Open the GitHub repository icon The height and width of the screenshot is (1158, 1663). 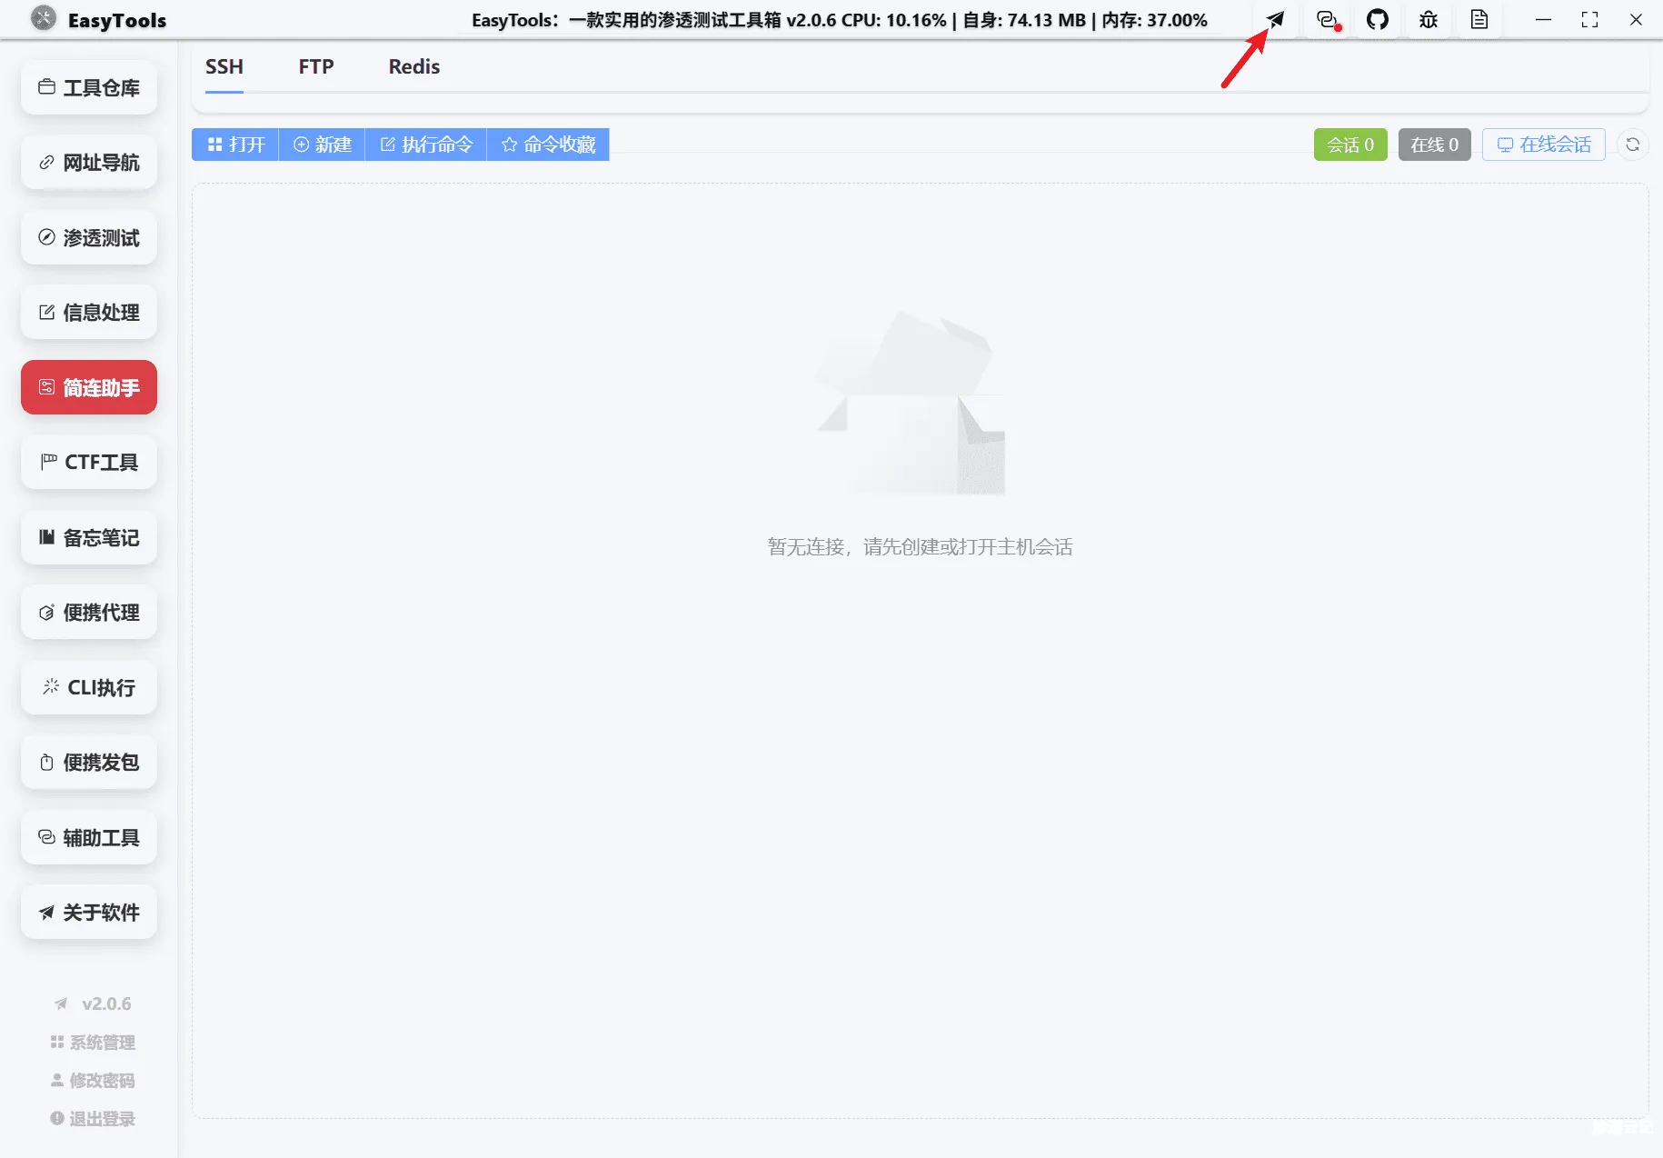(1378, 19)
